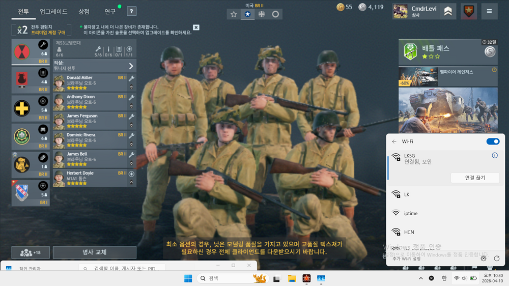Click the 병사 교체 button

point(94,252)
